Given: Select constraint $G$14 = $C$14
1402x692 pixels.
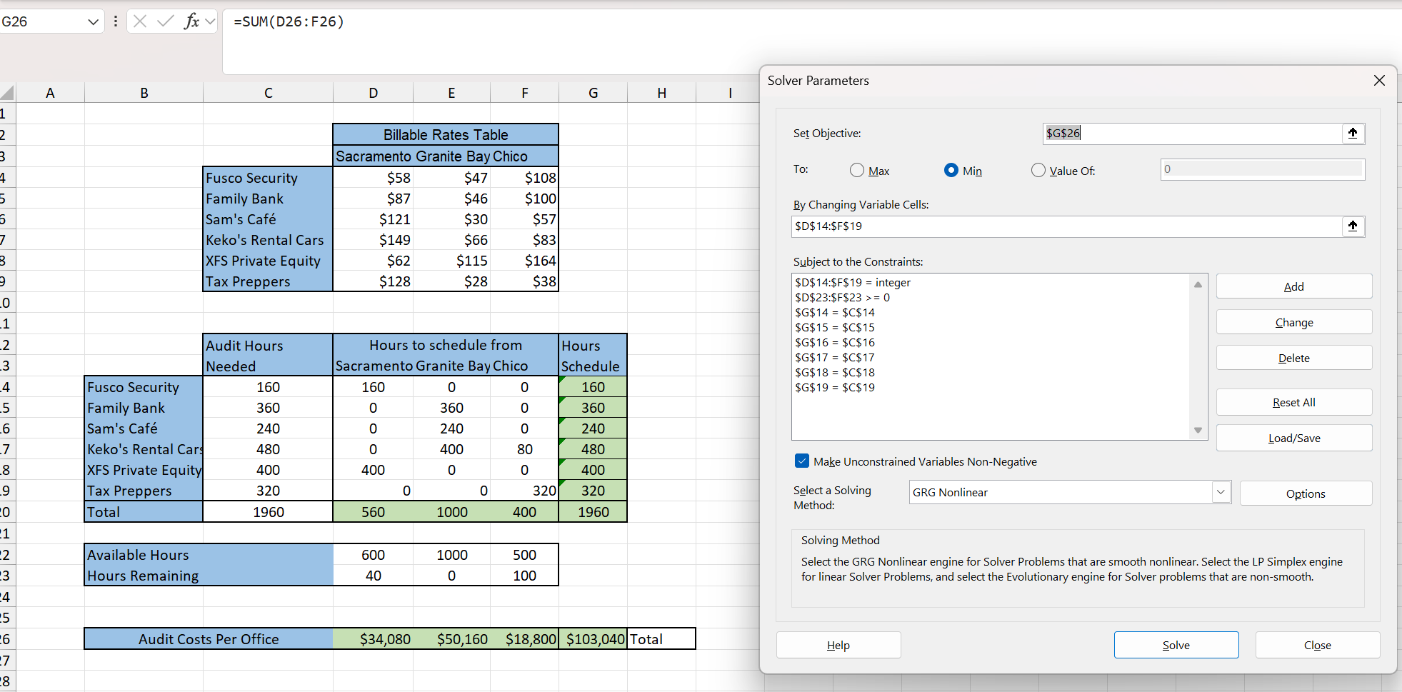Looking at the screenshot, I should [x=834, y=313].
